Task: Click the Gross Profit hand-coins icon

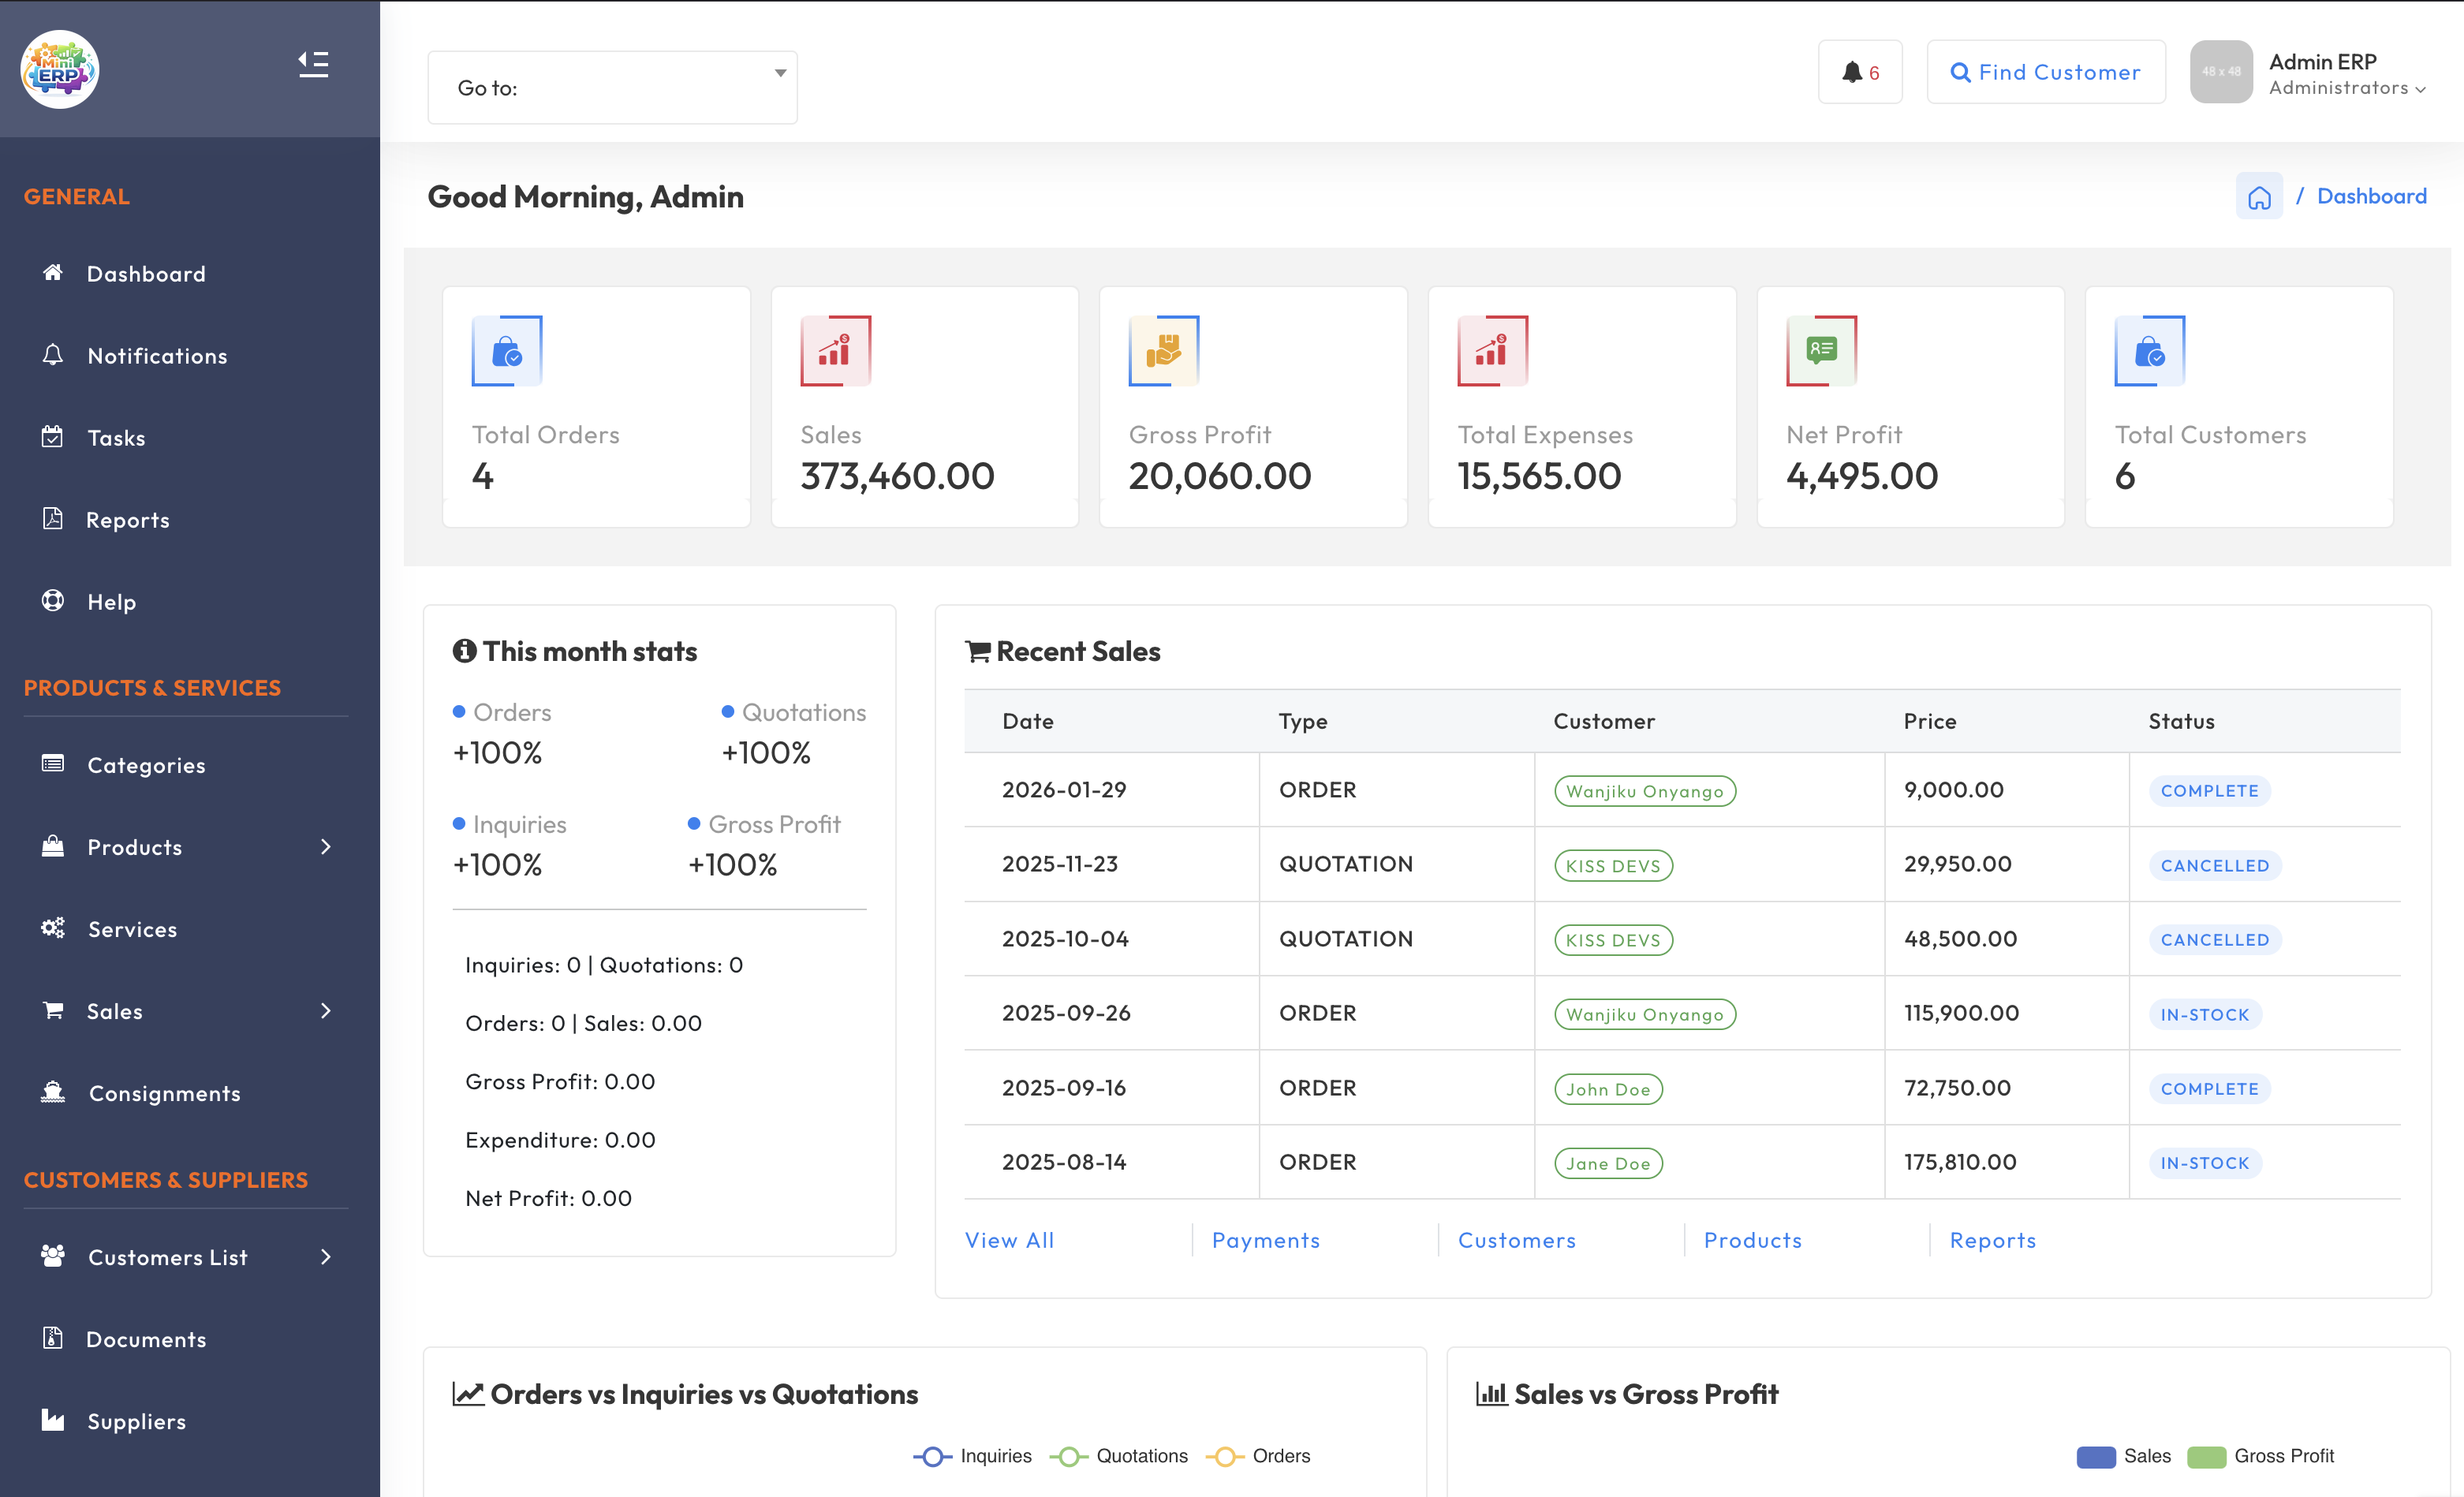Action: 1163,351
